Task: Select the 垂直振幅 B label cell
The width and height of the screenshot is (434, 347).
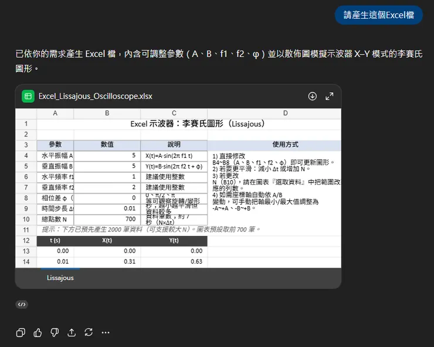Action: [55, 166]
